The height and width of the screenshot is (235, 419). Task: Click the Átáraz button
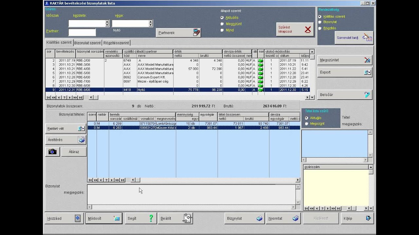(74, 152)
